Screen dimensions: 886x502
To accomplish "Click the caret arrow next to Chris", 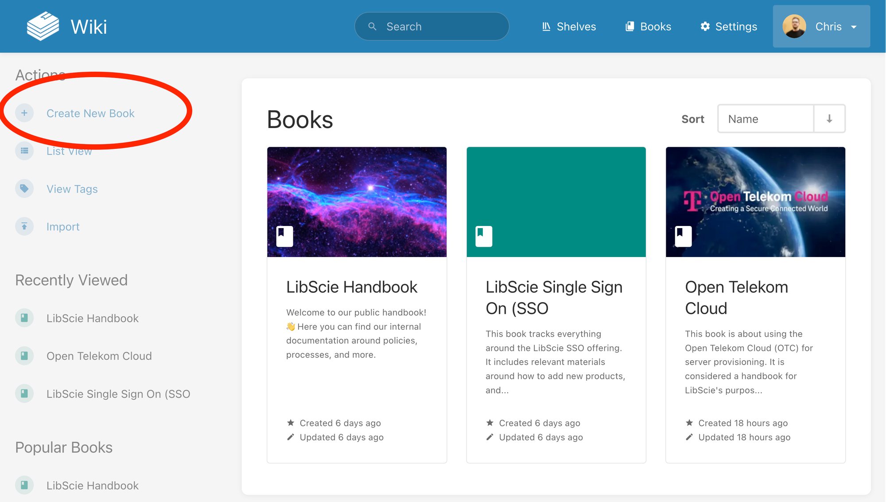I will pos(854,27).
